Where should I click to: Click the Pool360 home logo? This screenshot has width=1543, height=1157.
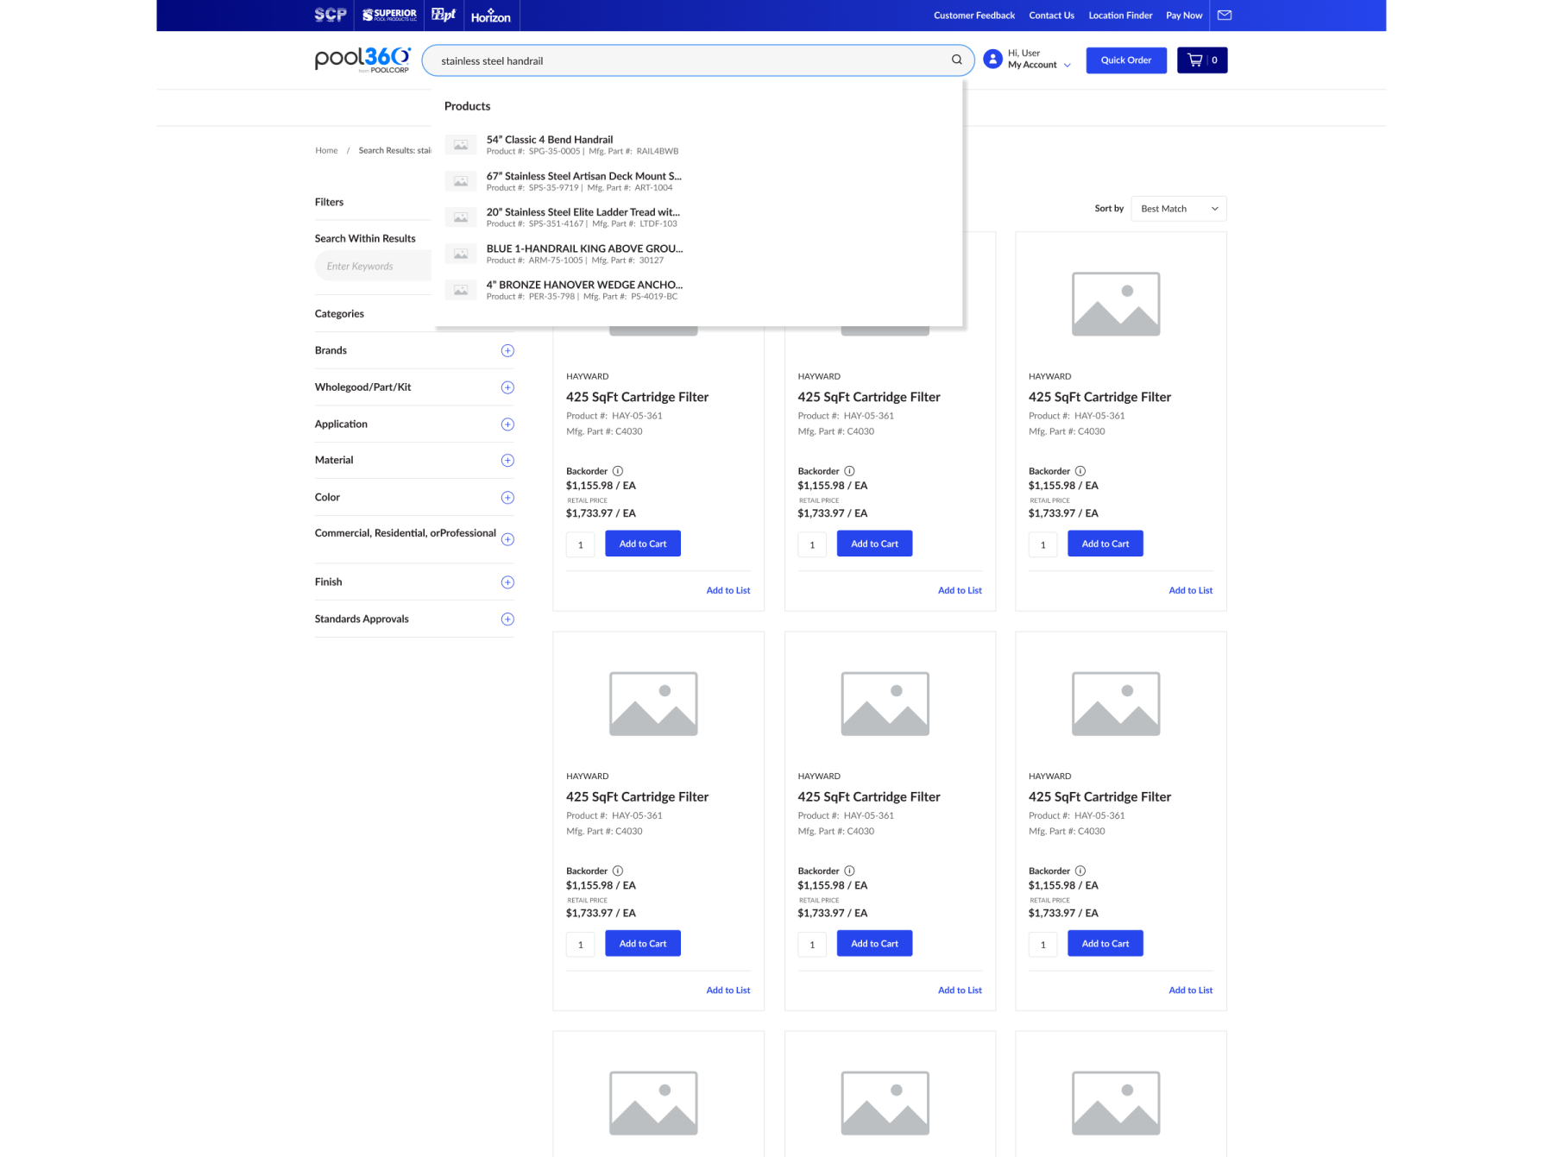[x=362, y=60]
